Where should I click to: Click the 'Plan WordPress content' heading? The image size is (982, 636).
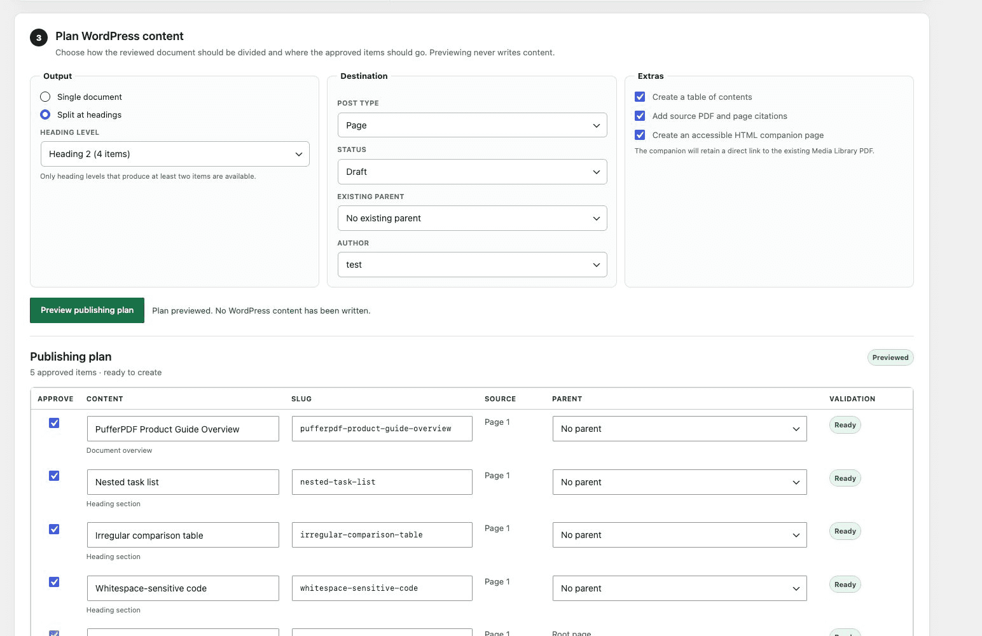[x=120, y=36]
